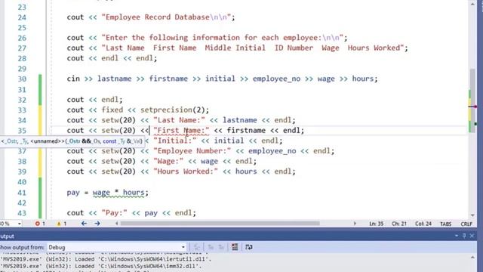The height and width of the screenshot is (272, 483).
Task: Click the "First Name:" string with red squiggle
Action: point(181,131)
